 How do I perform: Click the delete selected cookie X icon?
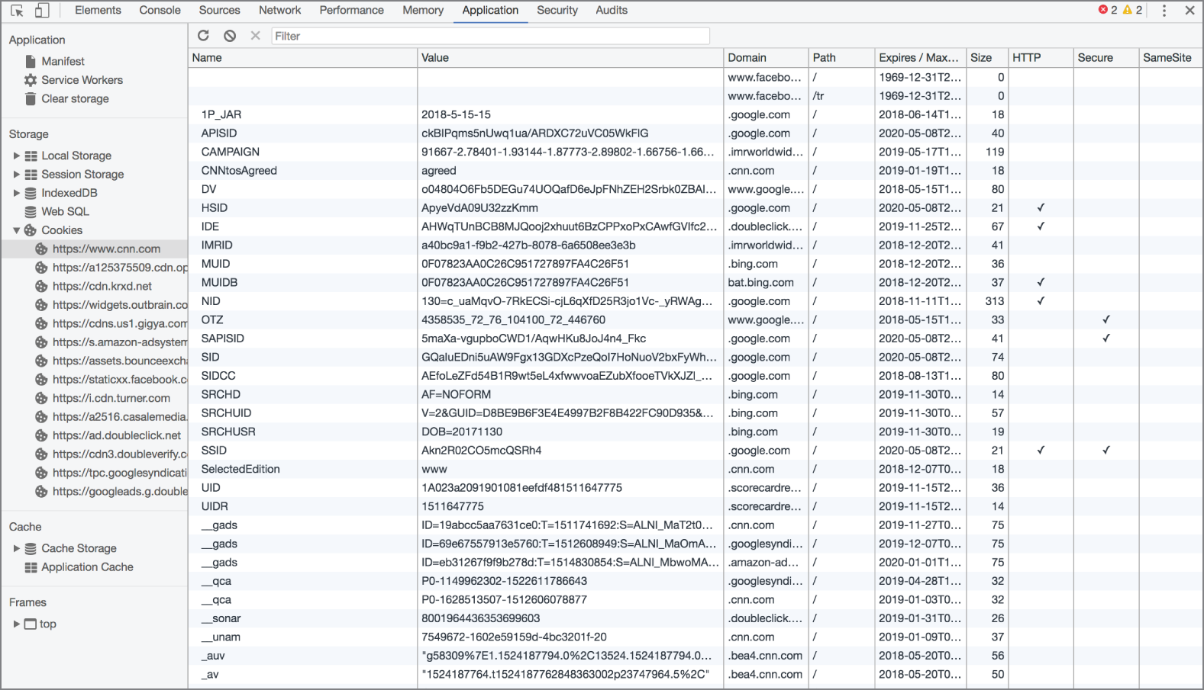tap(255, 35)
